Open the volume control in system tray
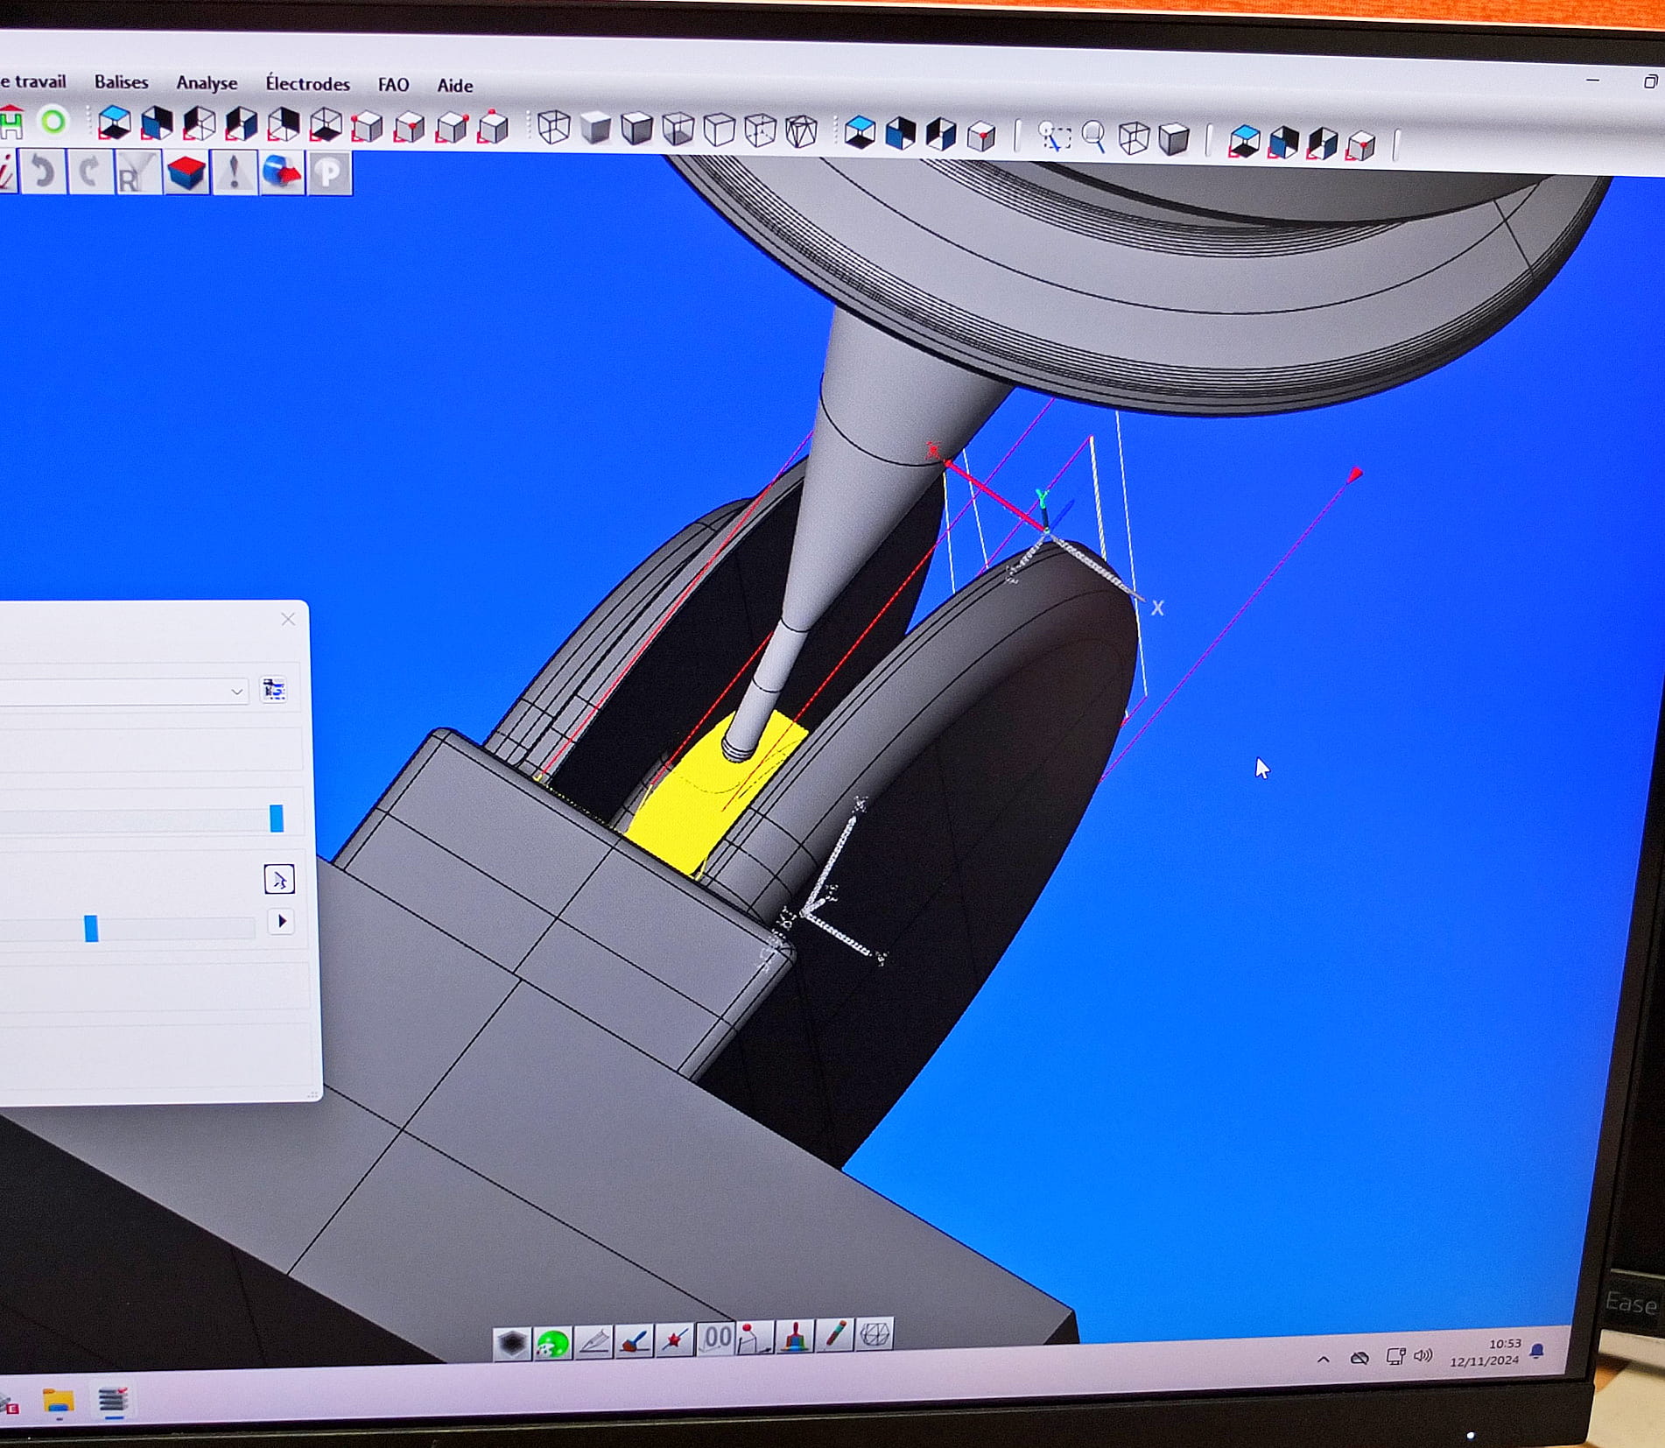 point(1423,1355)
